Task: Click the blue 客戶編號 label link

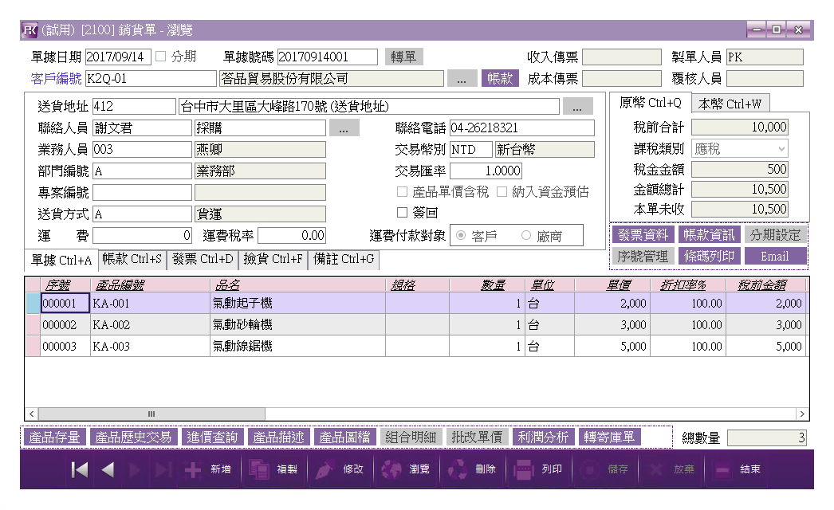Action: click(x=56, y=79)
